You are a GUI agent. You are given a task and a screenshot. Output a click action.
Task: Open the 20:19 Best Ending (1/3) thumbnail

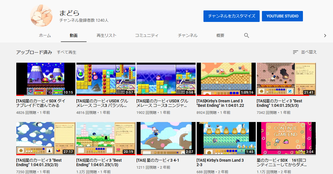point(106,138)
